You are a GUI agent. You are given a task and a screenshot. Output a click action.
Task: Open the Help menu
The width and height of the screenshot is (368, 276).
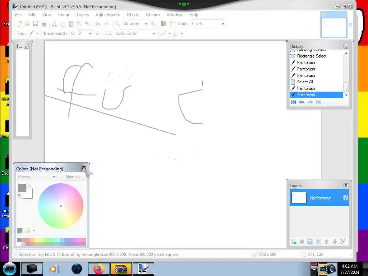point(194,14)
